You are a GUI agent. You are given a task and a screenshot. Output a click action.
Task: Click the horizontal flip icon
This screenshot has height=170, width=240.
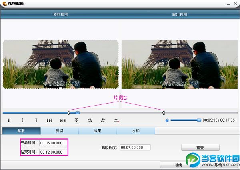point(63,120)
